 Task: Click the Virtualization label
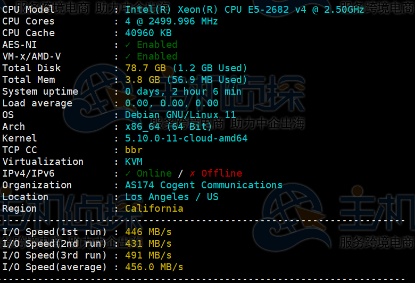click(43, 162)
